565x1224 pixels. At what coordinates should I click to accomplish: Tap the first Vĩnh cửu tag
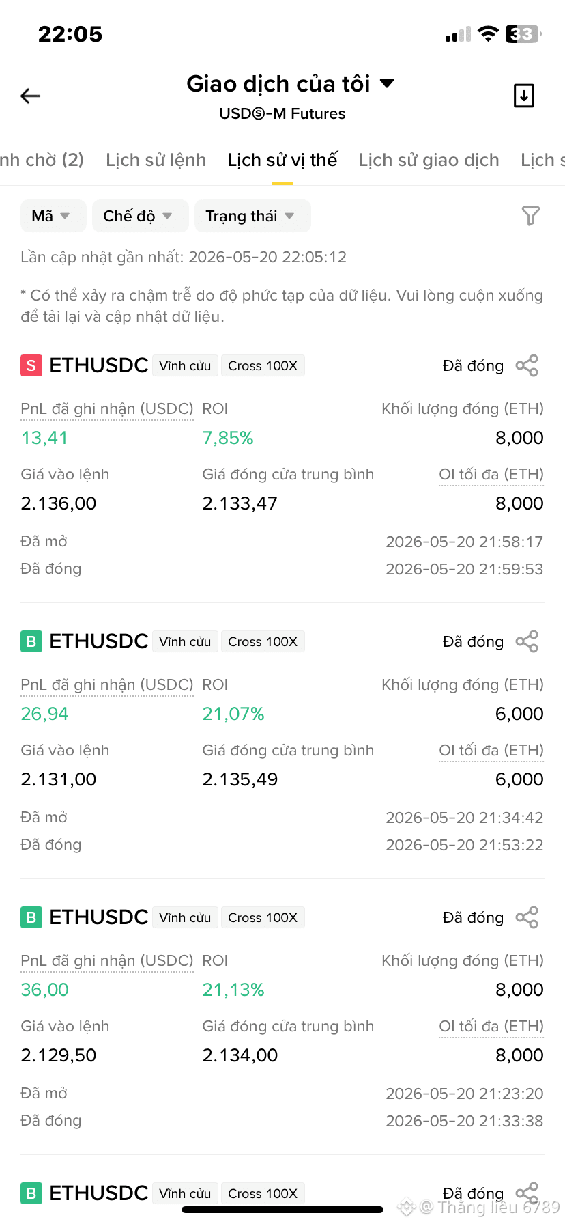pyautogui.click(x=185, y=365)
